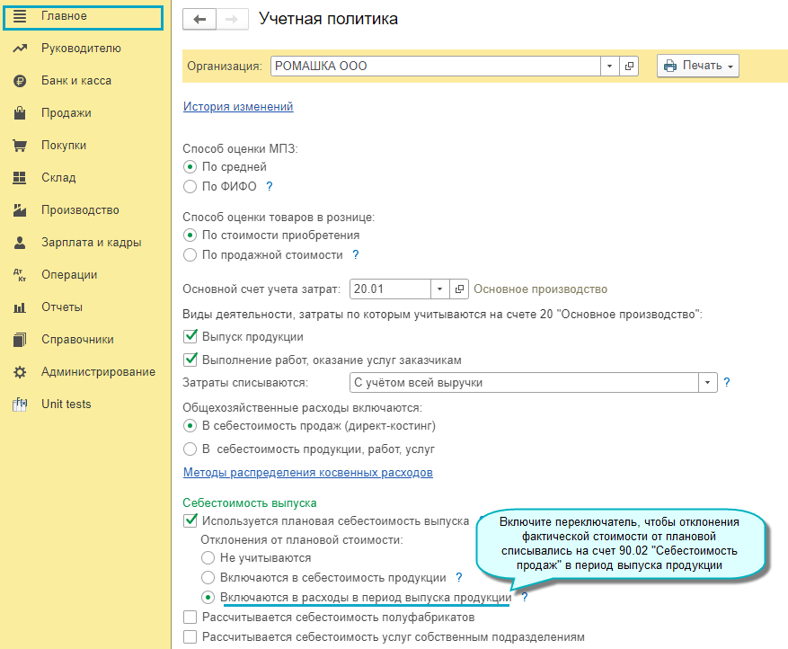Select Включаются в расходы в период выпуска продукции
This screenshot has height=649, width=788.
tap(208, 597)
